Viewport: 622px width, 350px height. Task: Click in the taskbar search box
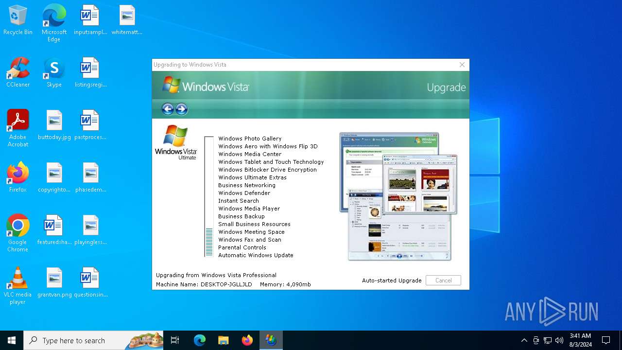click(x=93, y=340)
